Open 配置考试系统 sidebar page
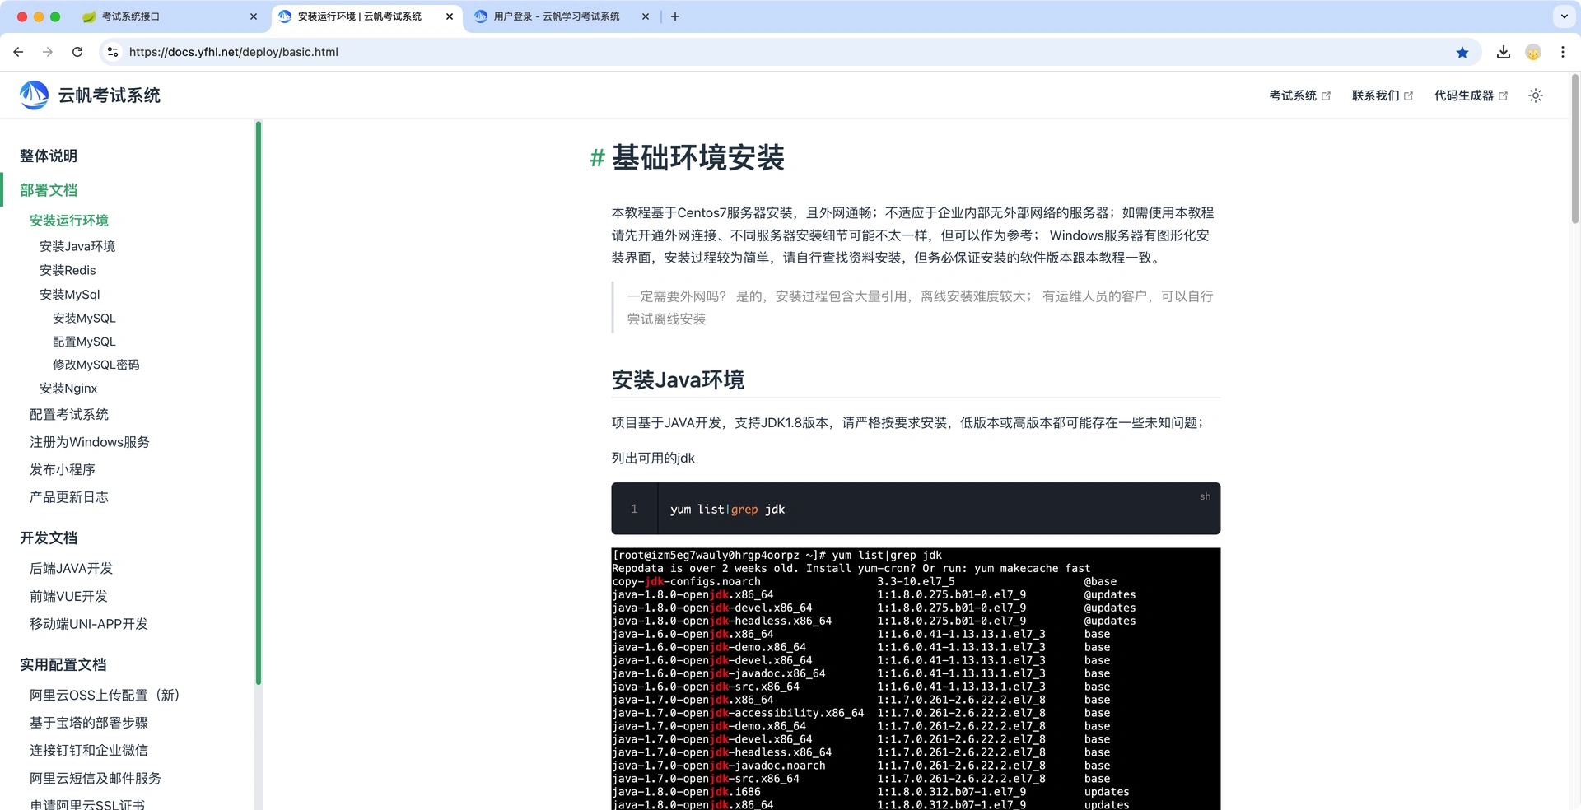The image size is (1581, 810). tap(69, 415)
